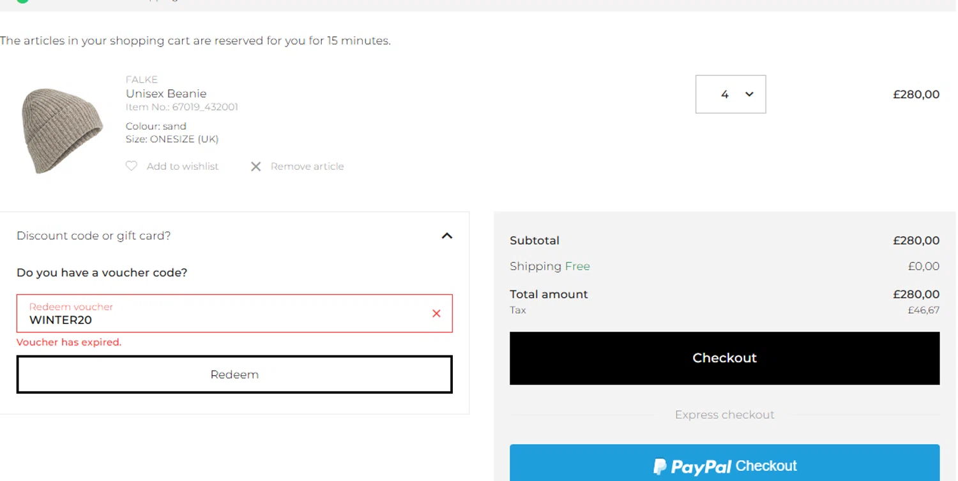This screenshot has width=958, height=481.
Task: Select the "Add to wishlist" text link
Action: click(183, 166)
